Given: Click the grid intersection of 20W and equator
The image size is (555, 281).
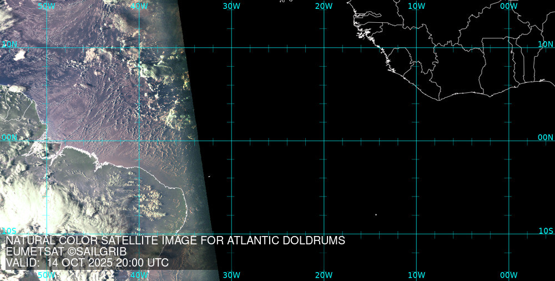Looking at the screenshot, I should click(x=324, y=140).
